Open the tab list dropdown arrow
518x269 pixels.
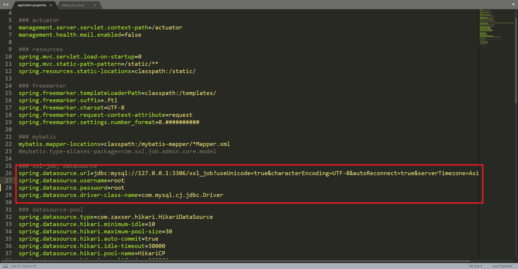coord(513,5)
